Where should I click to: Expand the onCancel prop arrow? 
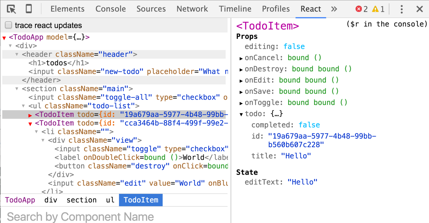tap(241, 58)
